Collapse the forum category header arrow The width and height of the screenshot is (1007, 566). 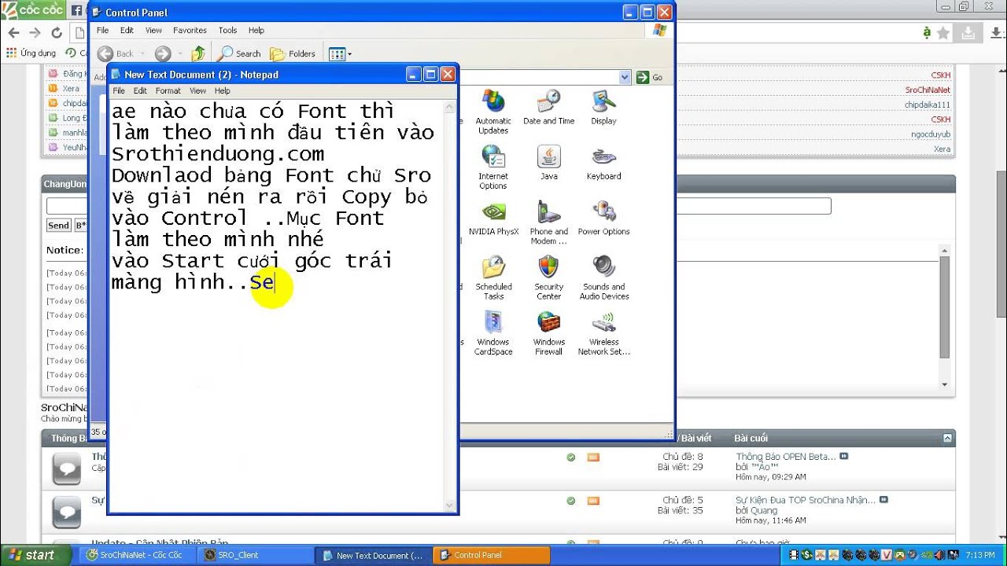[948, 438]
